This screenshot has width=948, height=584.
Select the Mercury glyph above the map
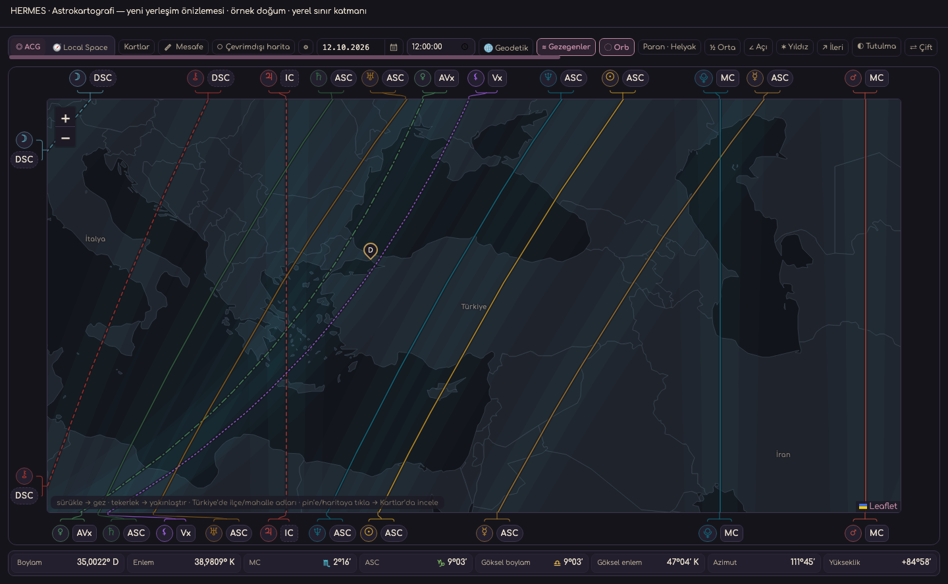coord(755,78)
